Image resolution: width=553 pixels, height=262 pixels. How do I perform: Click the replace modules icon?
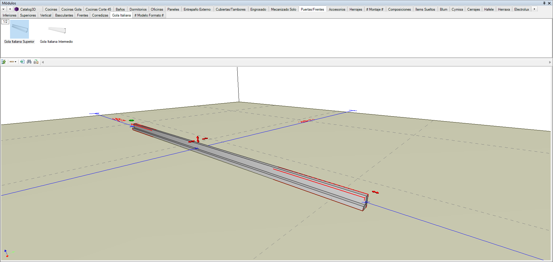tap(36, 62)
